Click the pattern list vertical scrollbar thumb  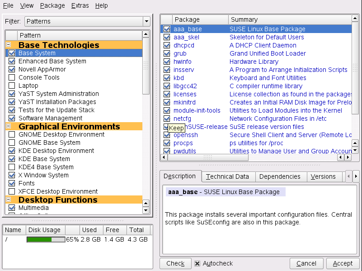coord(146,66)
